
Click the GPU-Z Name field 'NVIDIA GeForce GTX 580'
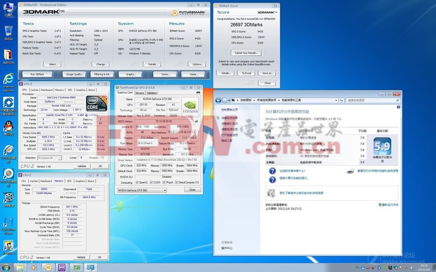coord(158,99)
